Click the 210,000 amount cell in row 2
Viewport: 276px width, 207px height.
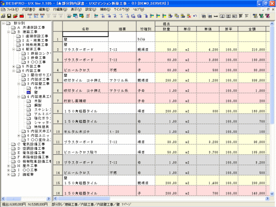(x=252, y=47)
